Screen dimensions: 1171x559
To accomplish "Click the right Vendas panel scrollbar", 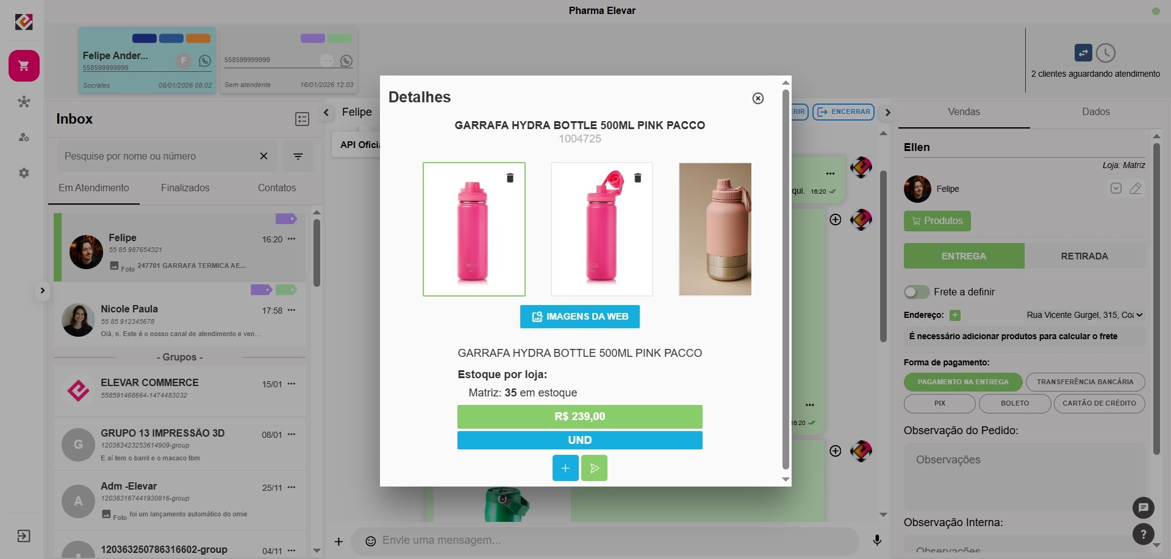I will pyautogui.click(x=1156, y=298).
